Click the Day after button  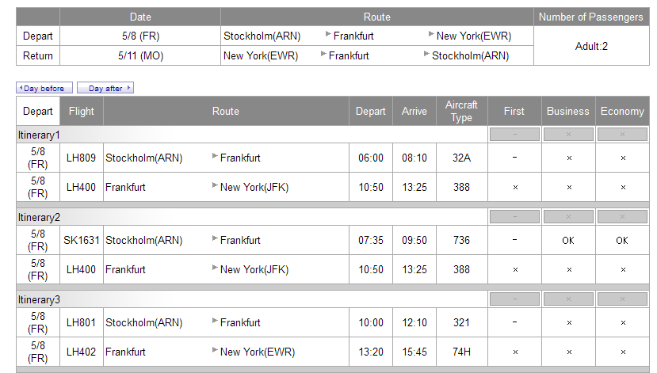(x=105, y=88)
